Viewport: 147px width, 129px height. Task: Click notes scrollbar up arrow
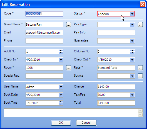(x=140, y=111)
